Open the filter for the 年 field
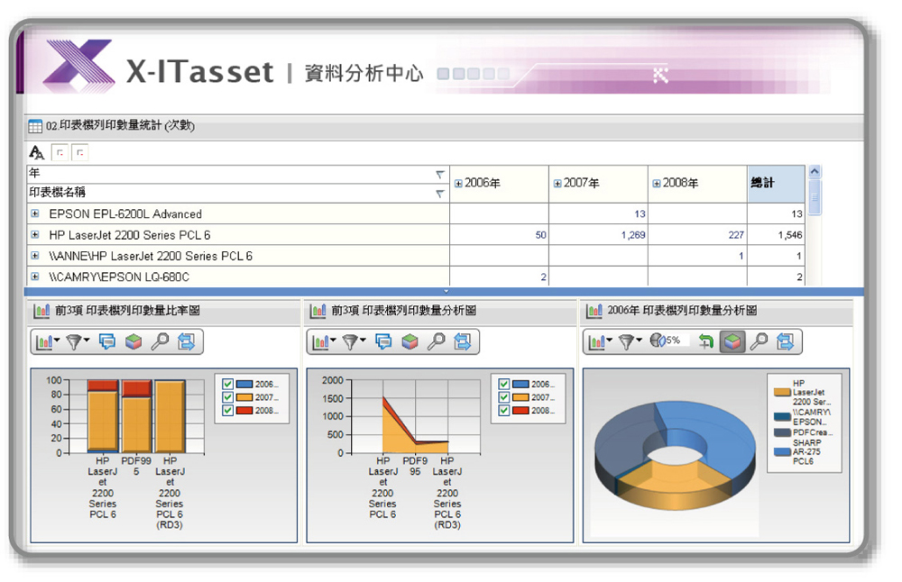 pos(440,174)
